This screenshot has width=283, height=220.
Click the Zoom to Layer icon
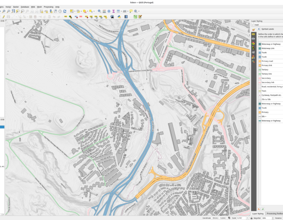(23, 11)
